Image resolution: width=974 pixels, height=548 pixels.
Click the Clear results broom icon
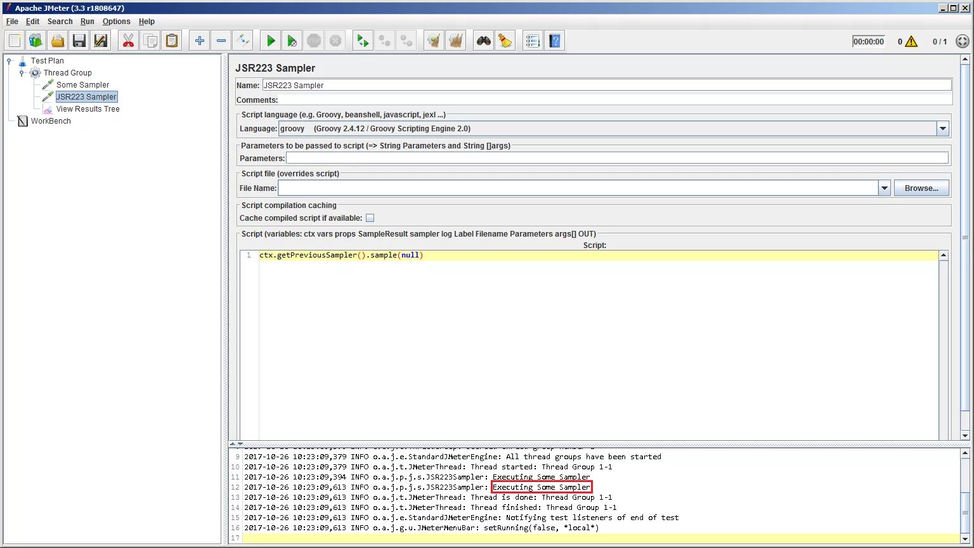(x=434, y=41)
